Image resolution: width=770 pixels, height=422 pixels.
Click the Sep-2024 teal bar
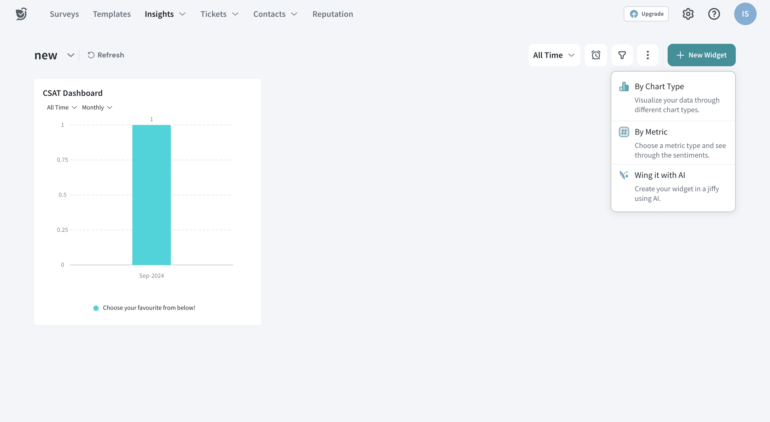(x=152, y=195)
